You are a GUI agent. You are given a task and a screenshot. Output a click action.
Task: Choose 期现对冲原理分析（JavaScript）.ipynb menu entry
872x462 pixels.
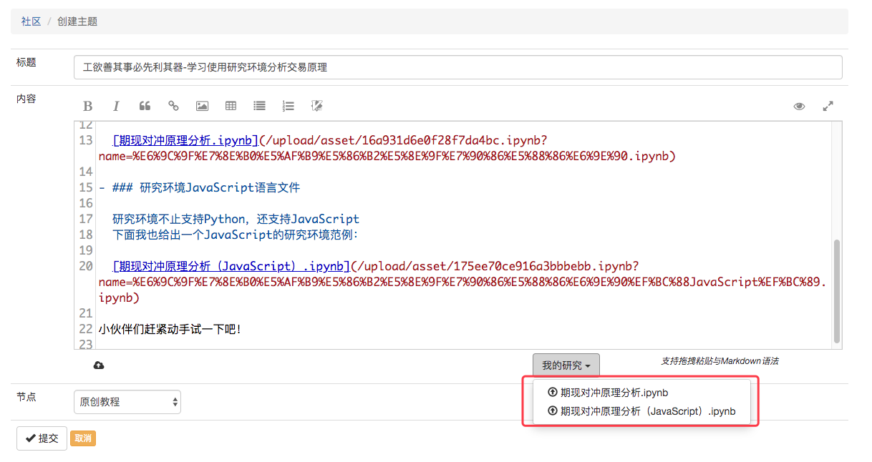647,411
